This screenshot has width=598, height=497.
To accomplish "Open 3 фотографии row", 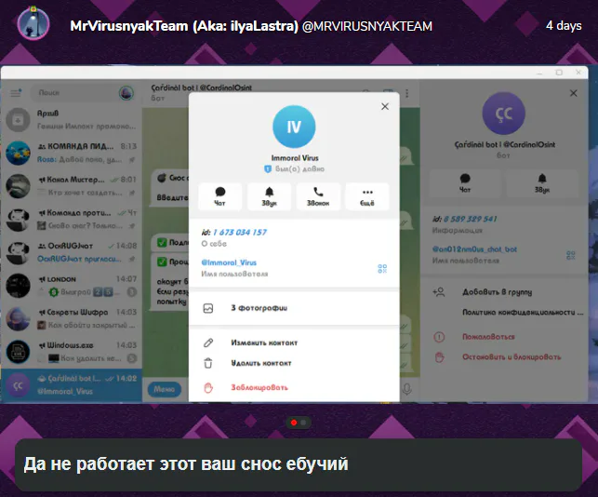I will click(x=294, y=308).
